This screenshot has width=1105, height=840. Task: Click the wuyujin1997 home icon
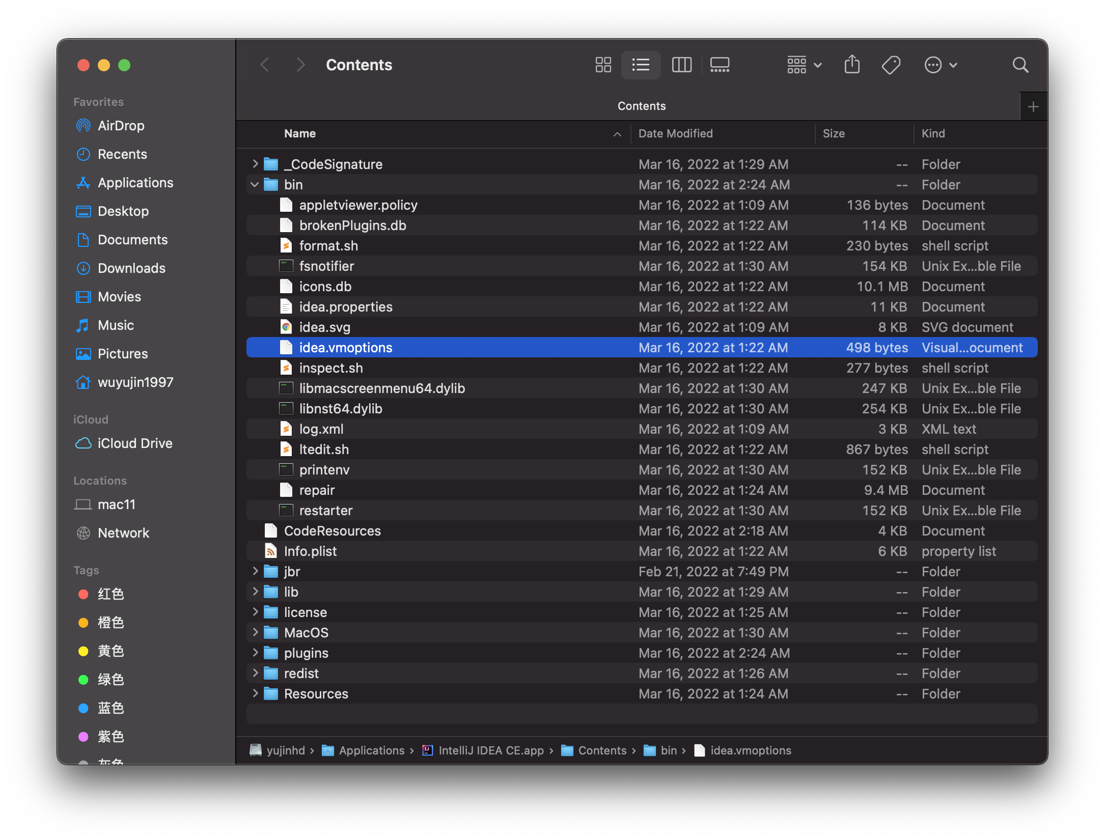(83, 382)
